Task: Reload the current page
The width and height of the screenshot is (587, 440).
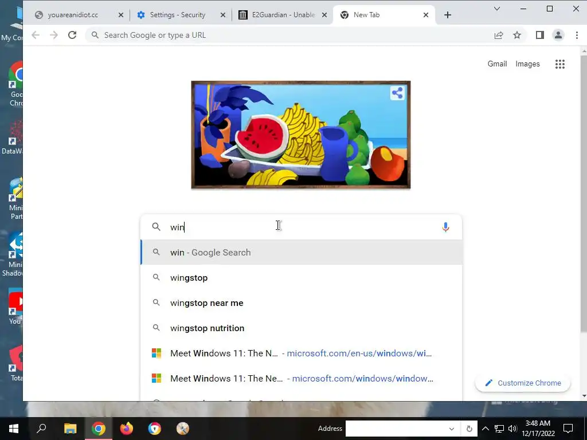Action: [72, 35]
